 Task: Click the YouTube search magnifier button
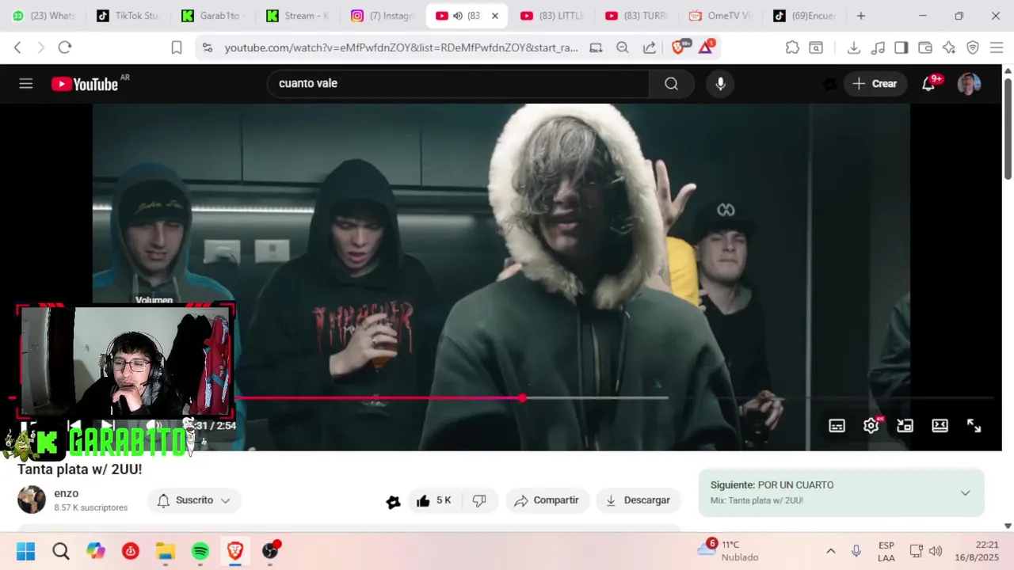pos(671,84)
